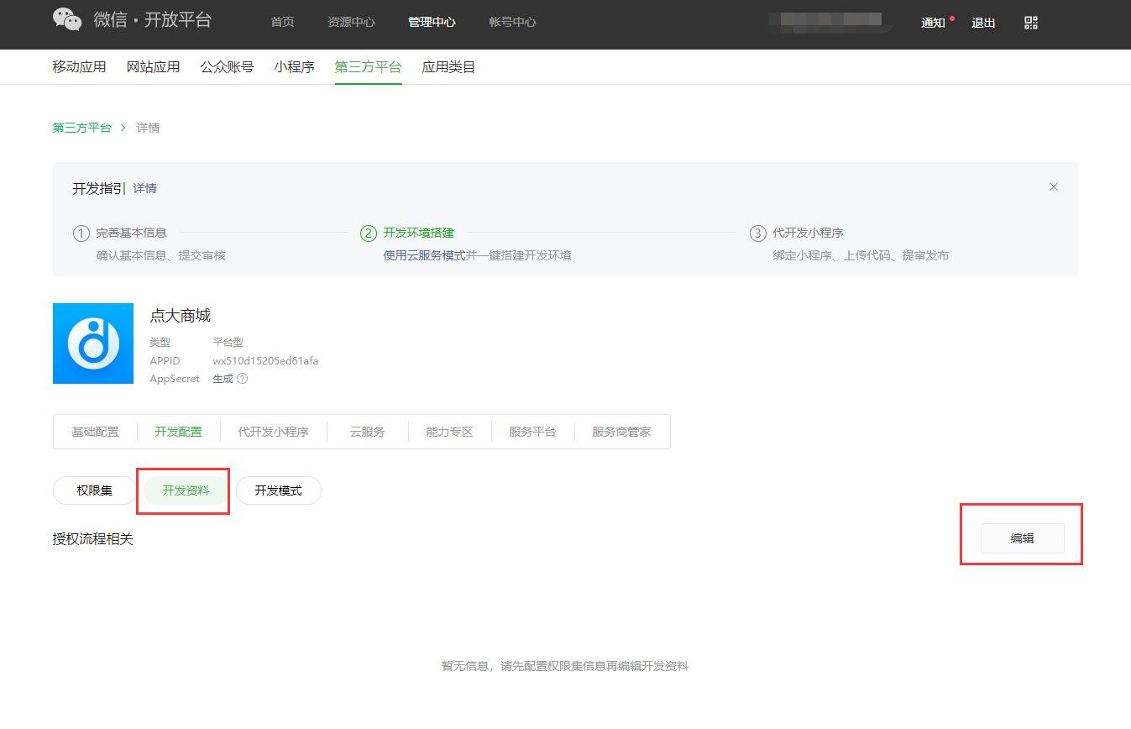Open the 服务平台 section tab

click(x=532, y=432)
